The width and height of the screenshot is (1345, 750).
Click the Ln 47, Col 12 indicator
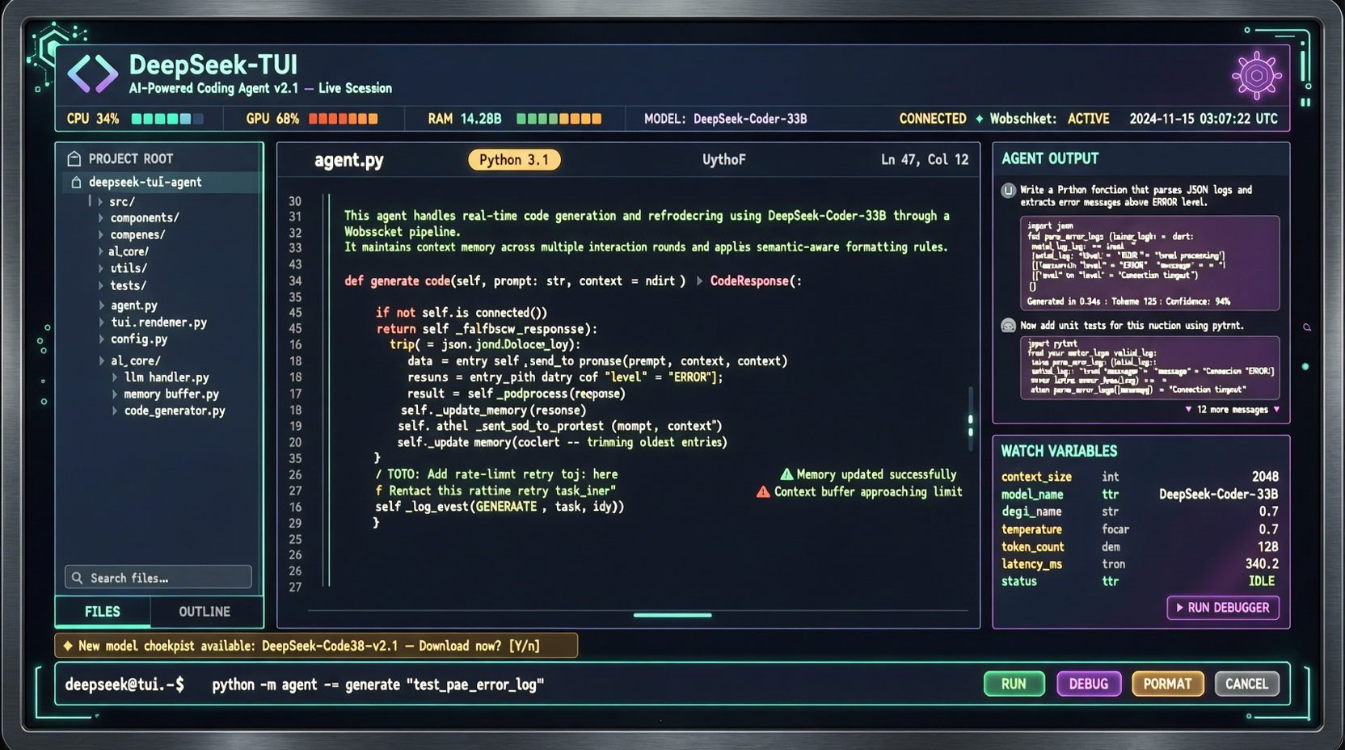[x=925, y=160]
